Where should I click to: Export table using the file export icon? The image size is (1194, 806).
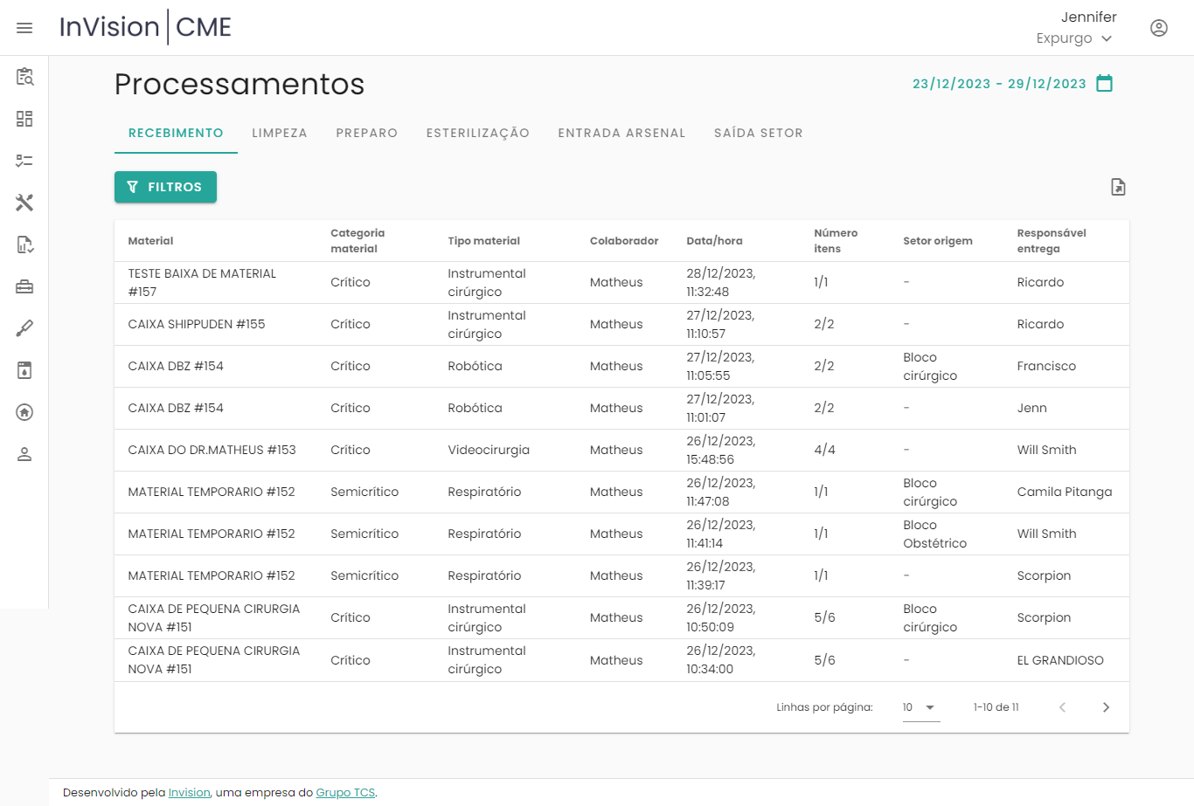coord(1118,187)
